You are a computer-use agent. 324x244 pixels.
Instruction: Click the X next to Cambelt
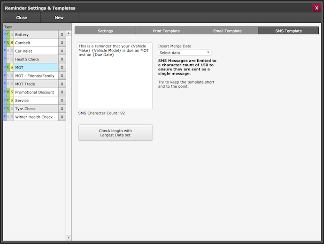[x=62, y=43]
